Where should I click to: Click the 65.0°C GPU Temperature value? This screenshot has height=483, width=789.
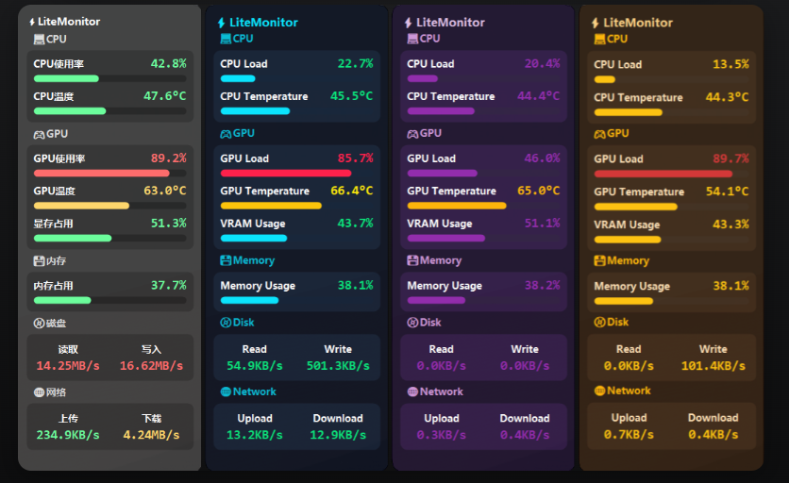pos(538,192)
